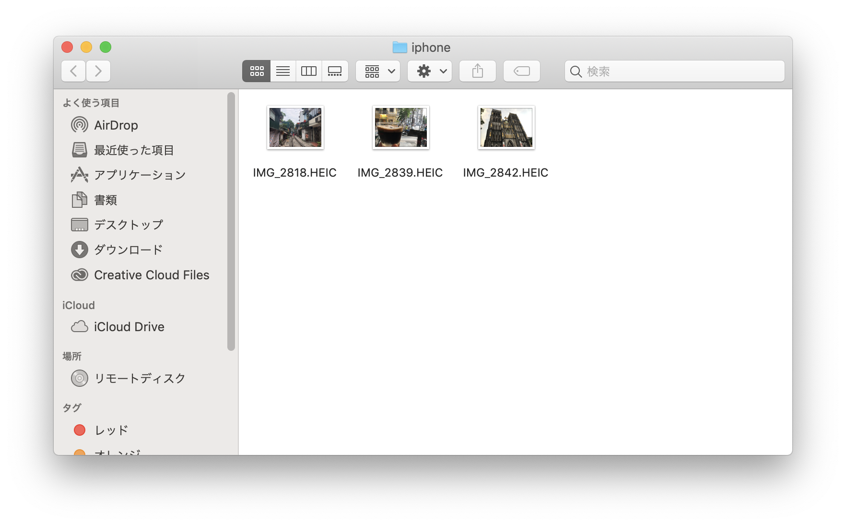Zoom the window with green button
Image resolution: width=846 pixels, height=526 pixels.
click(106, 47)
